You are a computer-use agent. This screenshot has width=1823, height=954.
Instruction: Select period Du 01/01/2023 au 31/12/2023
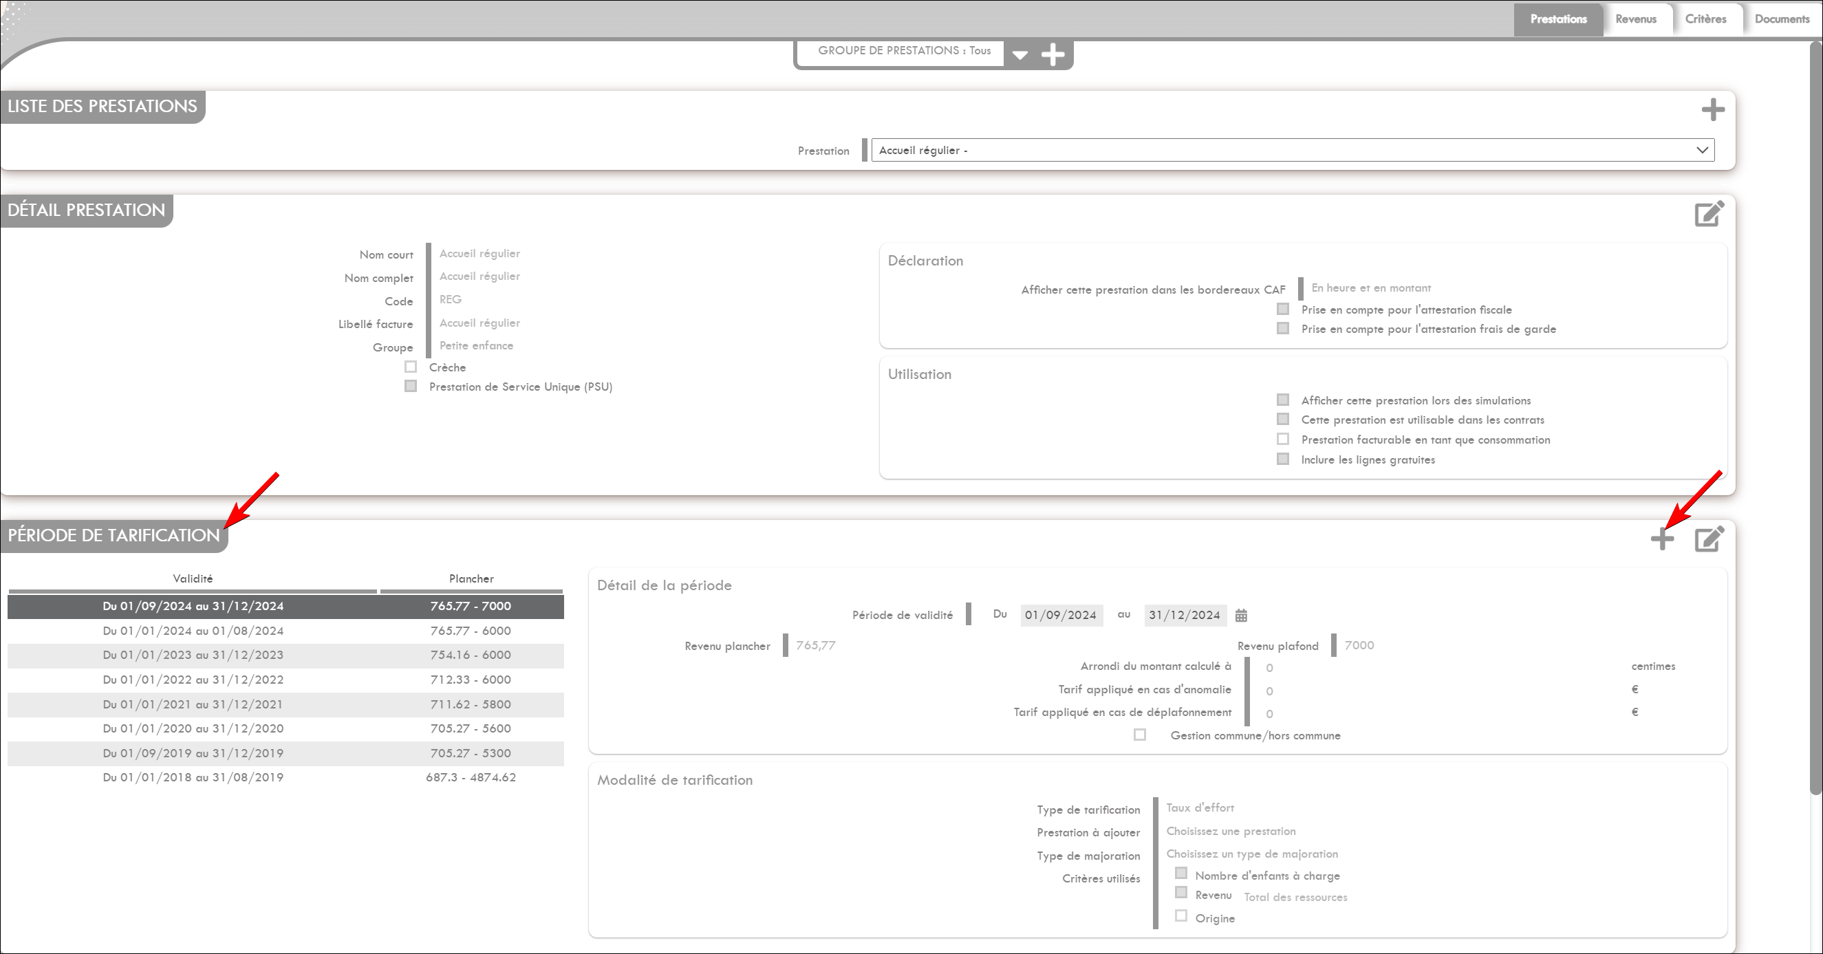click(x=286, y=655)
